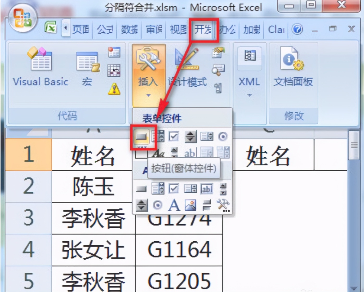The width and height of the screenshot is (364, 292).
Task: Select the scroll bar form control beside Aa
Action: click(174, 152)
